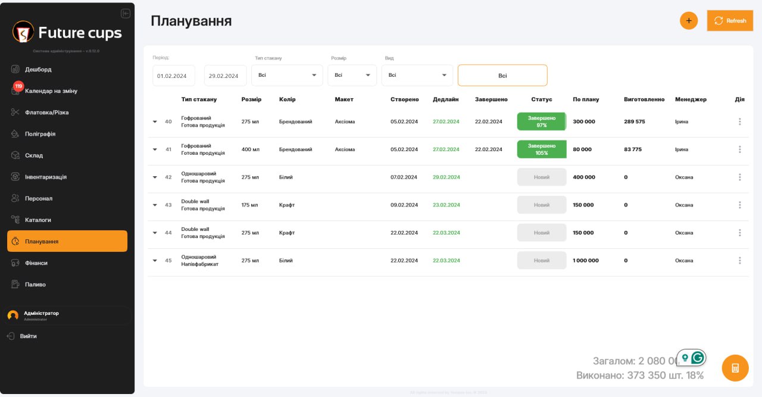Image resolution: width=762 pixels, height=397 pixels.
Task: Click the Новий status of row 42
Action: 542,177
